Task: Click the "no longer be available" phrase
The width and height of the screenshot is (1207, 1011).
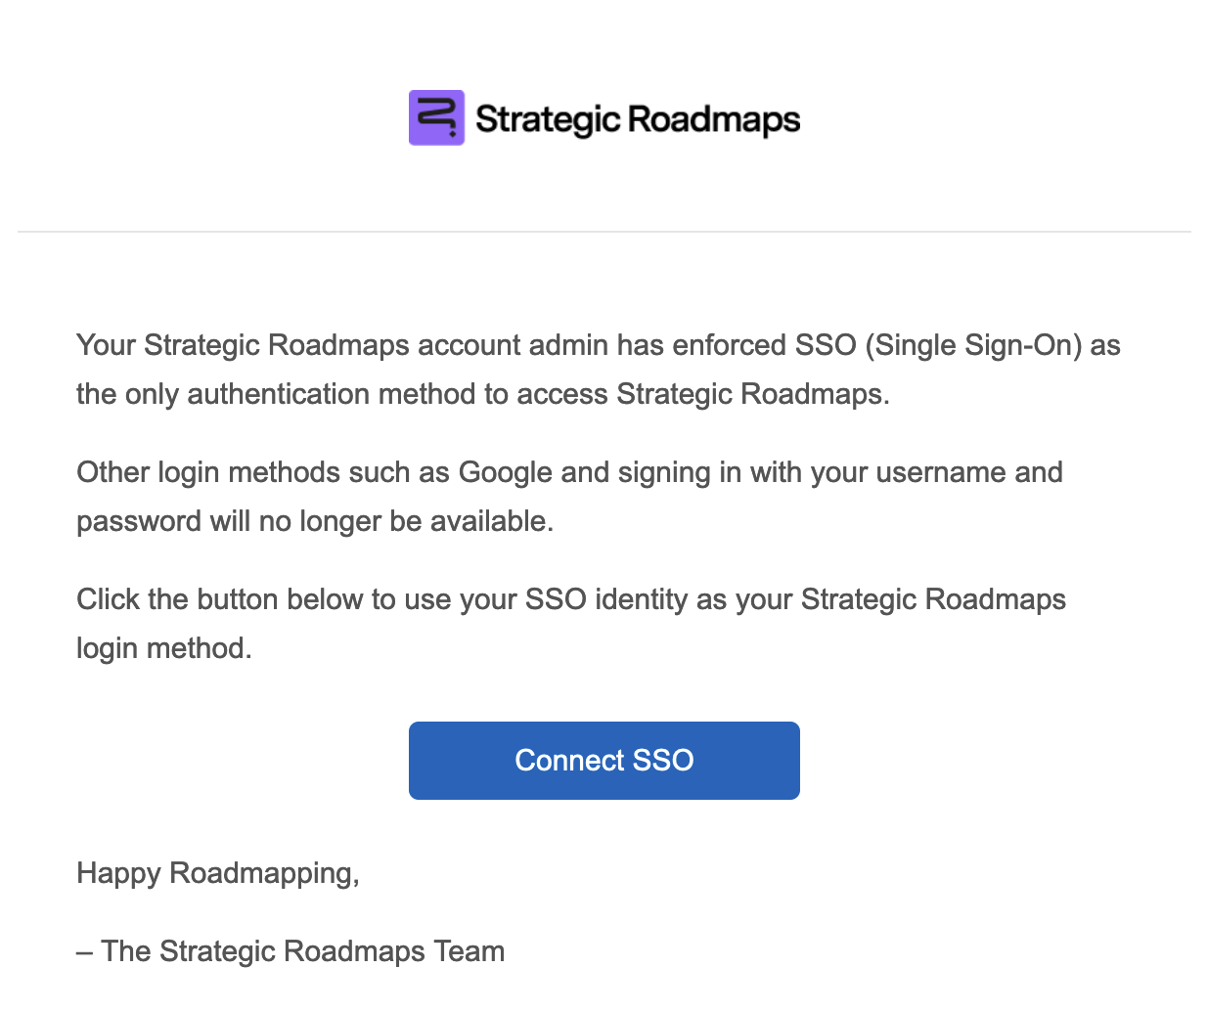Action: coord(406,521)
